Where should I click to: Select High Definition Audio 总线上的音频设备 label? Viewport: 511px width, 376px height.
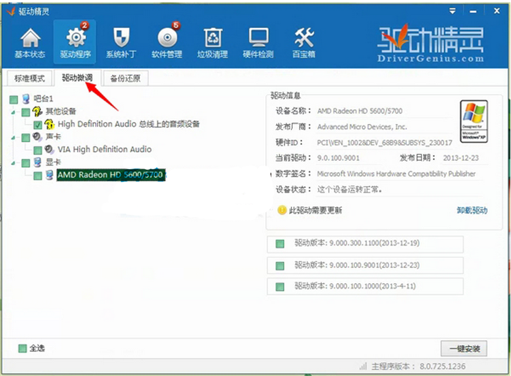(128, 124)
